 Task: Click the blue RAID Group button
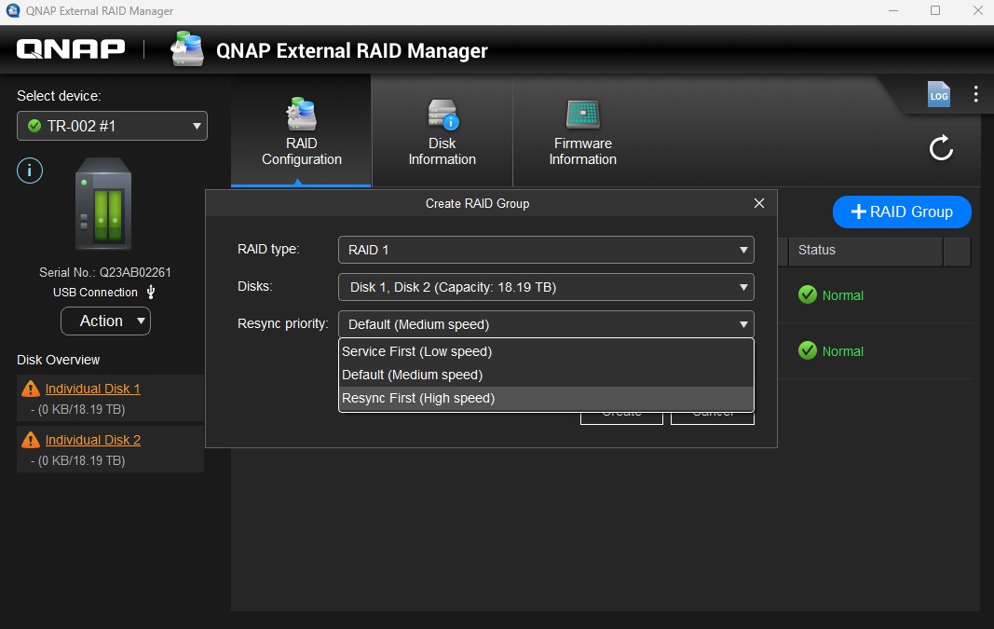901,212
